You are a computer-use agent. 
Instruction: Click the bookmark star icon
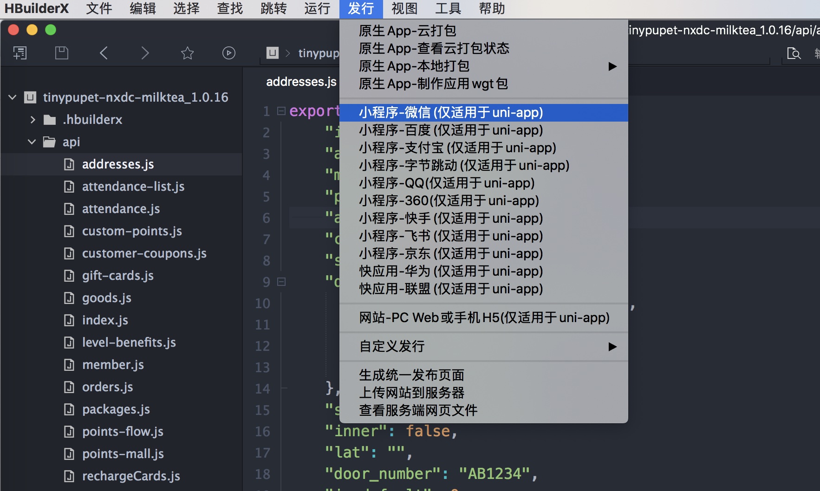click(x=187, y=53)
